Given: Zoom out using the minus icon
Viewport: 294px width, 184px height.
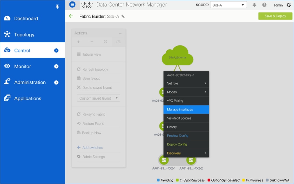Looking at the screenshot, I should point(92,42).
